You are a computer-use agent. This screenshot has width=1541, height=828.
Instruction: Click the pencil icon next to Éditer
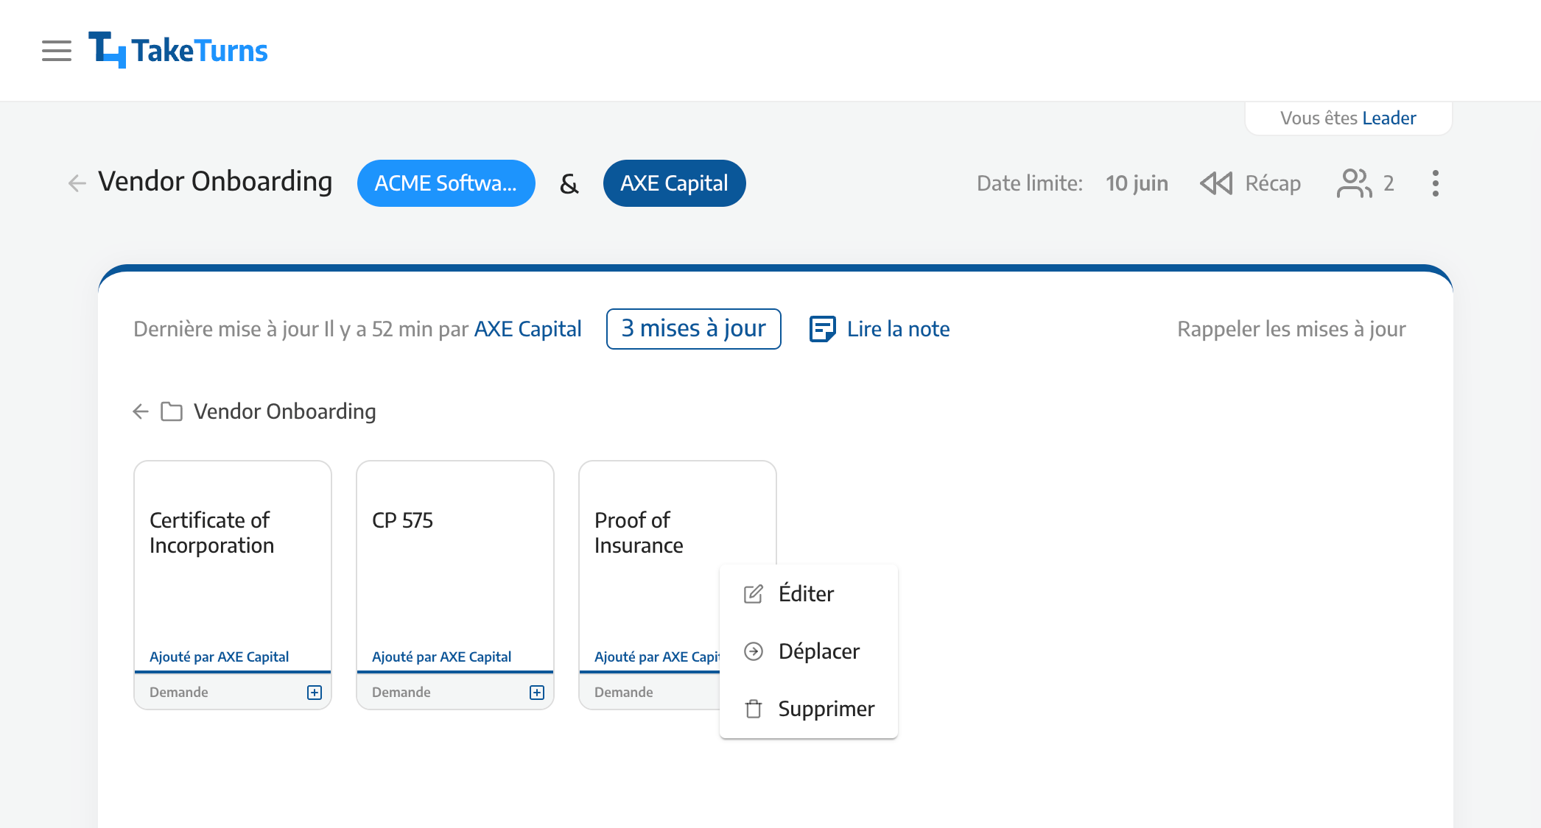coord(754,594)
